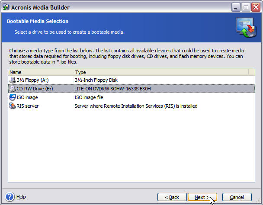Click the ISO image file type cell
The image size is (263, 205).
89,97
